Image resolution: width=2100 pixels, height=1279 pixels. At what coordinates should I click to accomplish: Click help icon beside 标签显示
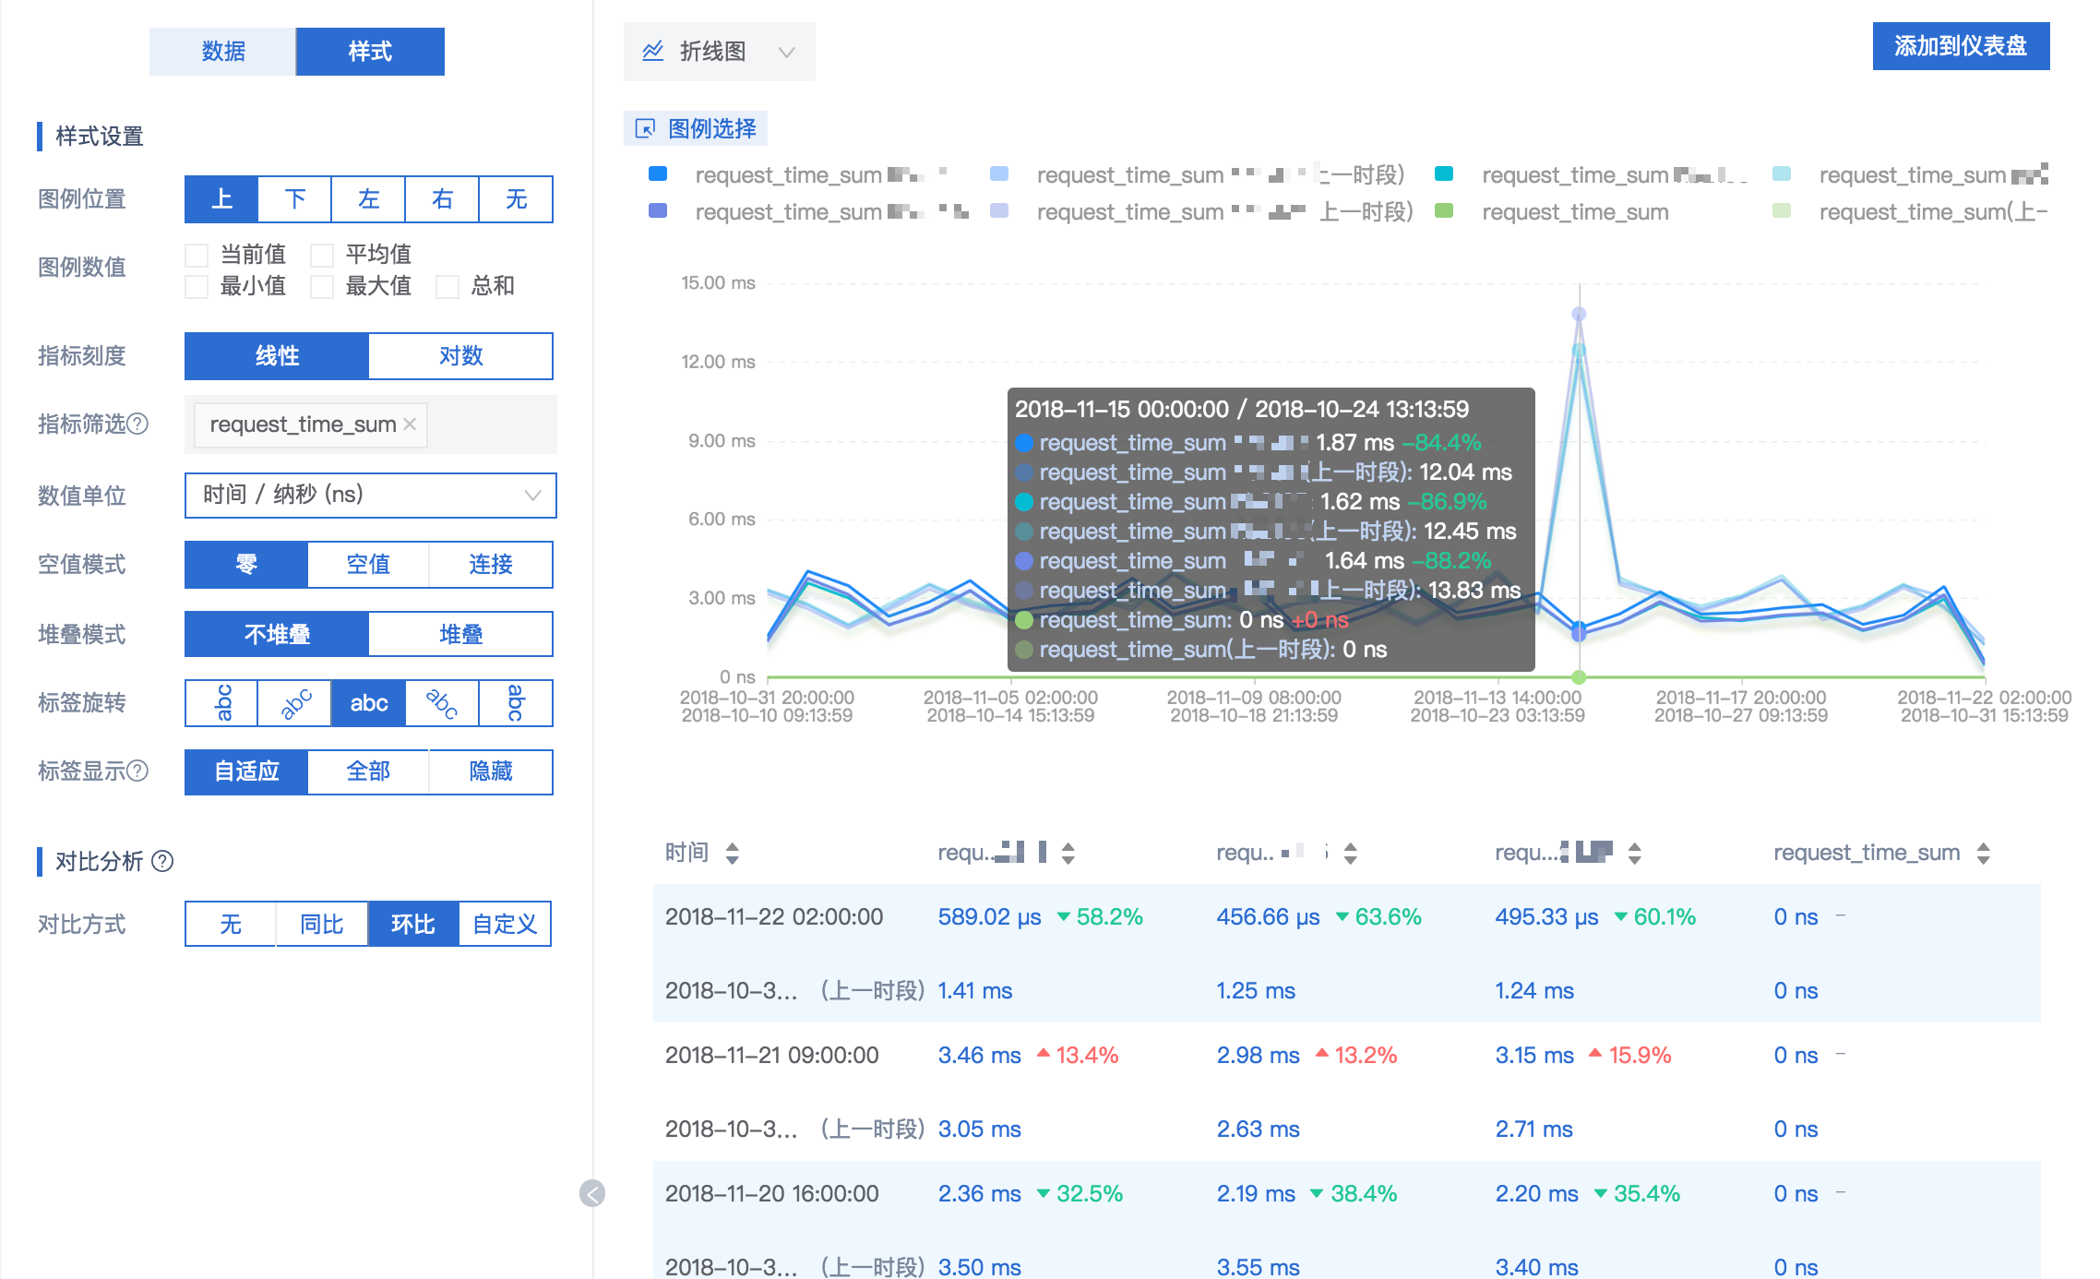coord(137,771)
